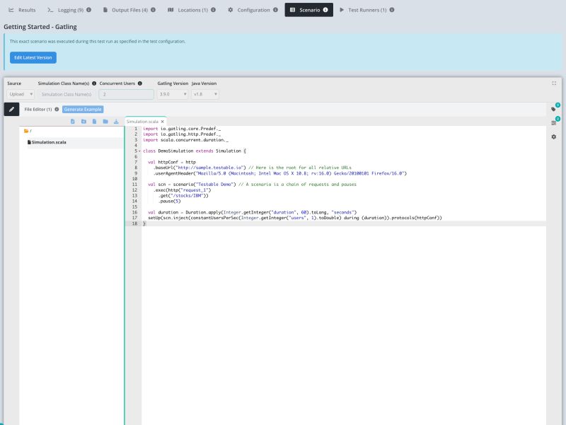
Task: Click 'class DemoSimulation extends Simulation' line
Action: pyautogui.click(x=194, y=151)
